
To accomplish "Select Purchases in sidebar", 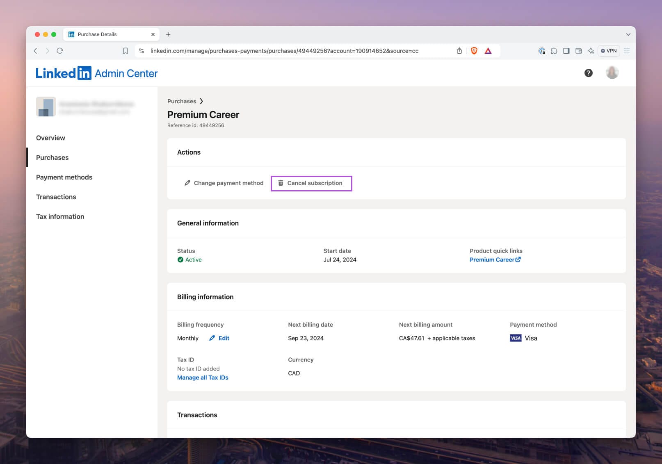I will tap(52, 157).
